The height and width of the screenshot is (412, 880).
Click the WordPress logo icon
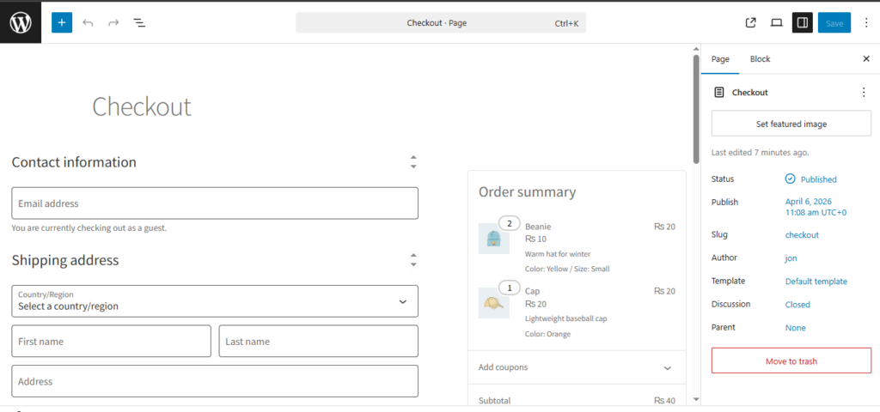21,22
